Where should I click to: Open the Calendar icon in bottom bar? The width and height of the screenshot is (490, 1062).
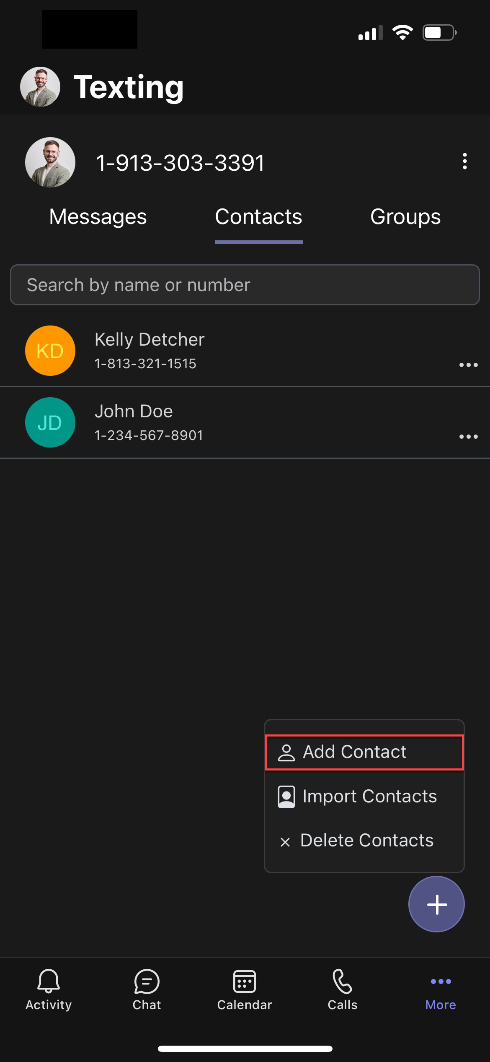click(245, 981)
